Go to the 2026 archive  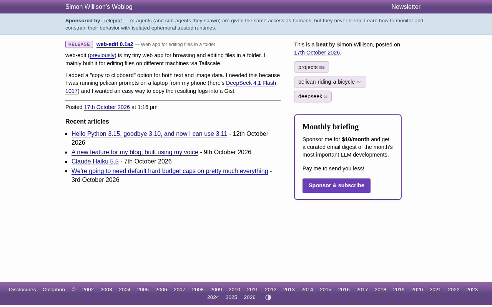pyautogui.click(x=250, y=297)
